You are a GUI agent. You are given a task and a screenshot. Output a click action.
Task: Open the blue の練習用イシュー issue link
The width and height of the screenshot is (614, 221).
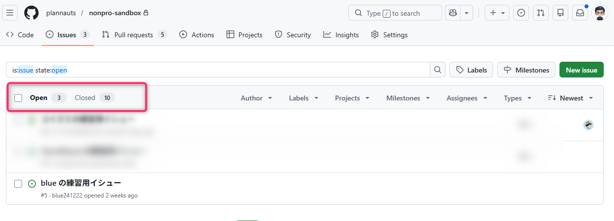pyautogui.click(x=81, y=183)
